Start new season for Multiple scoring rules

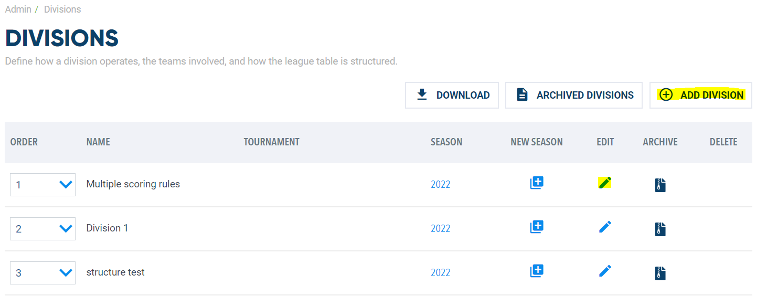point(536,183)
